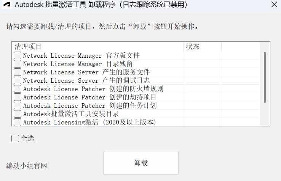Enable Network License Server 产生的服务文件 checkbox
The width and height of the screenshot is (281, 181).
click(x=18, y=72)
